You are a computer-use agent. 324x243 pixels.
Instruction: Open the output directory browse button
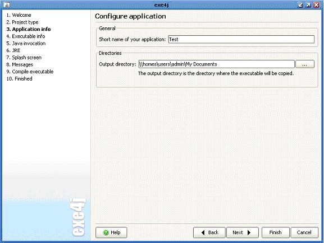305,64
